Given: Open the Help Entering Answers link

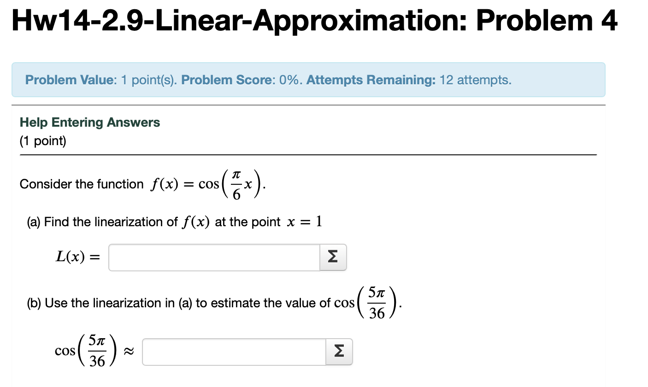Looking at the screenshot, I should pos(89,122).
